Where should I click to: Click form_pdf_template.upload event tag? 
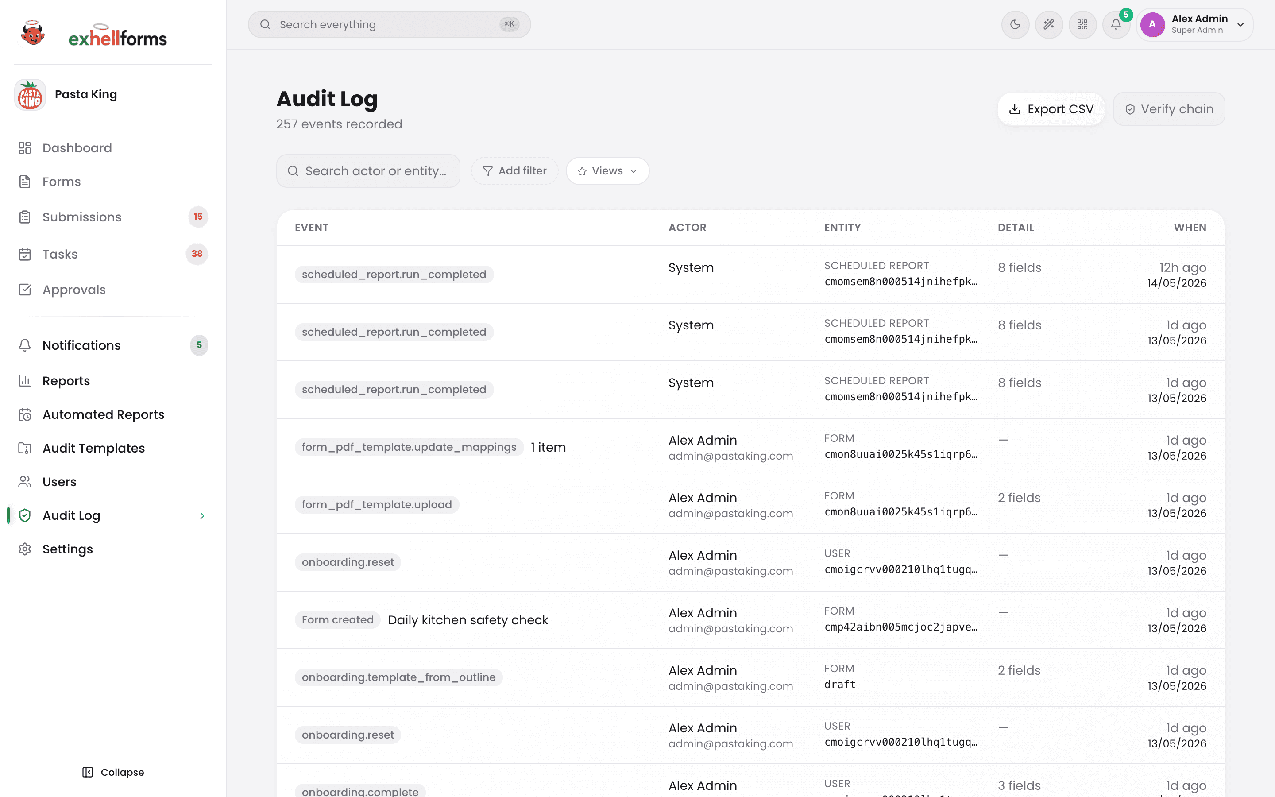377,504
